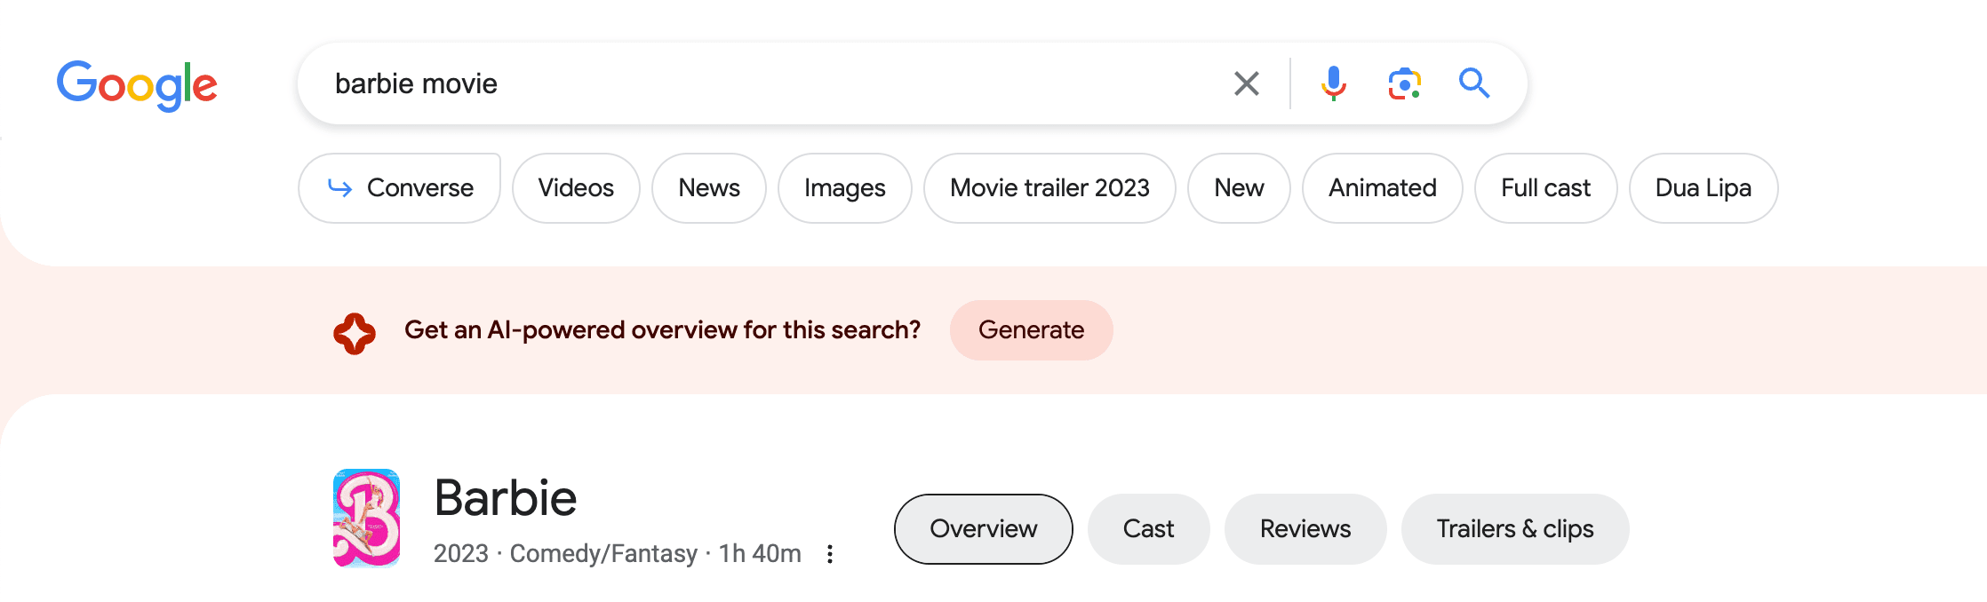Screen dimensions: 1987x602
Task: Click 'Get an AI-powered overview for this search?' text
Action: (663, 330)
